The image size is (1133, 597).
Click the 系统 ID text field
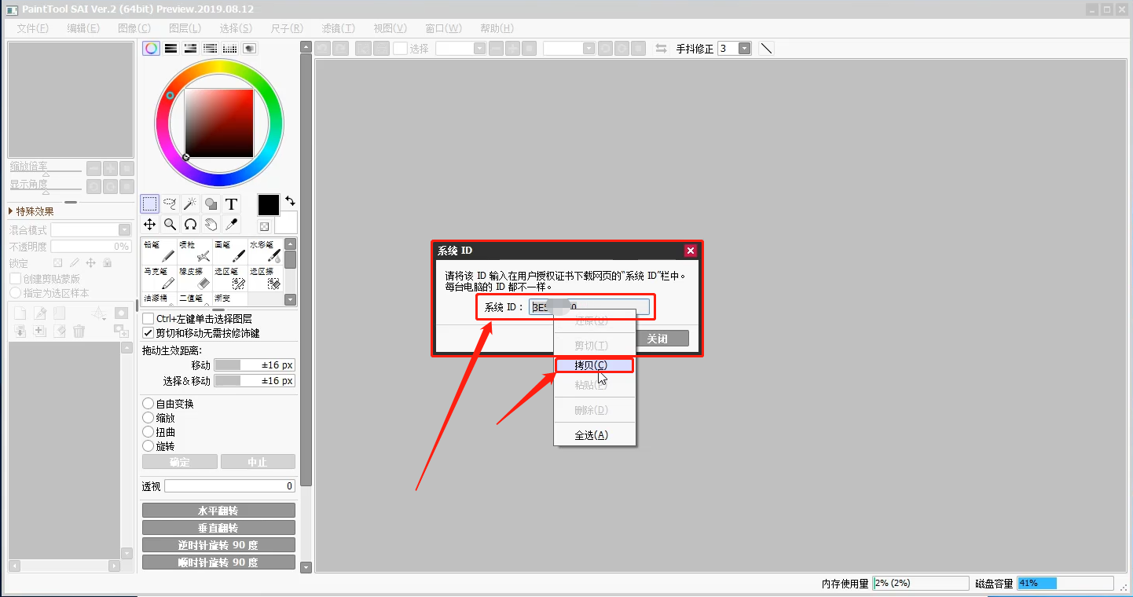589,307
